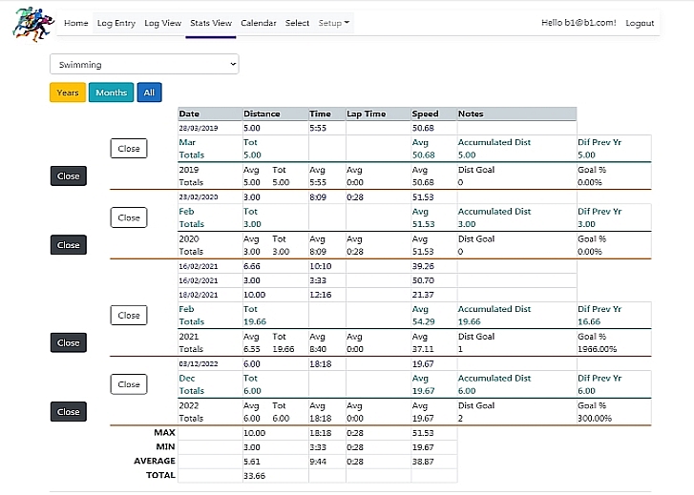Click the 39.26 speed value

coord(423,266)
